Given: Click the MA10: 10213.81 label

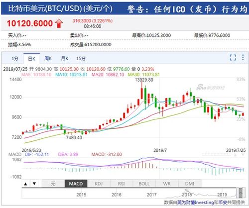Looking at the screenshot, I should (71, 75).
